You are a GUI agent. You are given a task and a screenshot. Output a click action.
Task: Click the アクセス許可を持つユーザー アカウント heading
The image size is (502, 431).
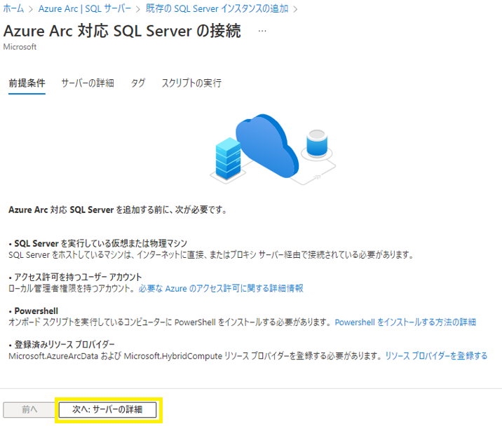78,277
